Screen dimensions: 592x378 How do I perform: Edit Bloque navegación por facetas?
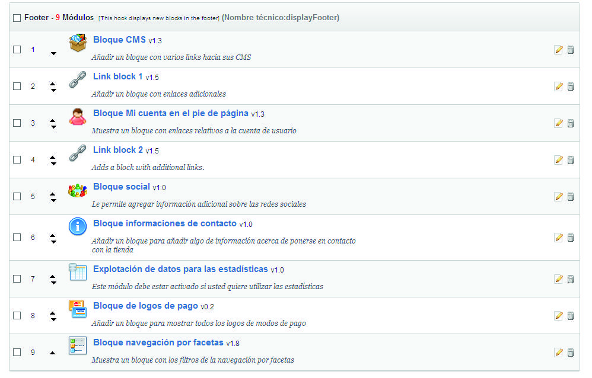pos(558,353)
